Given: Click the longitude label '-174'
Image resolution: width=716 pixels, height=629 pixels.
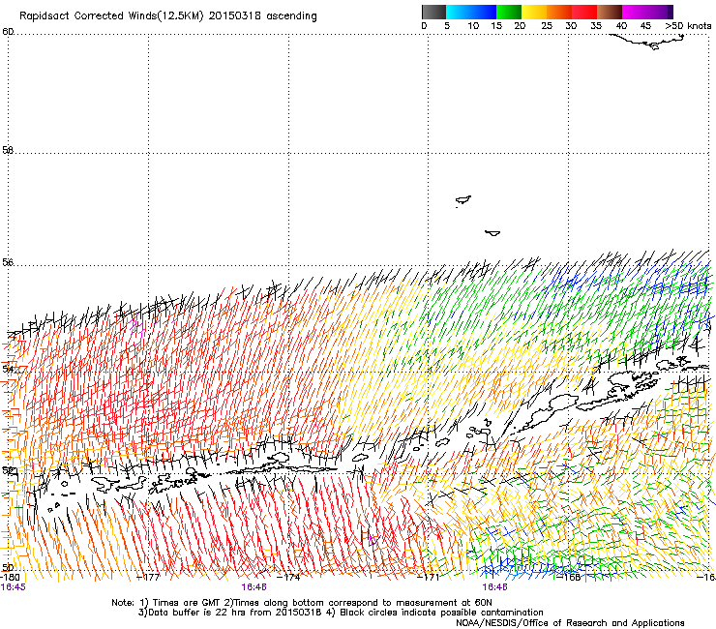Looking at the screenshot, I should (288, 577).
